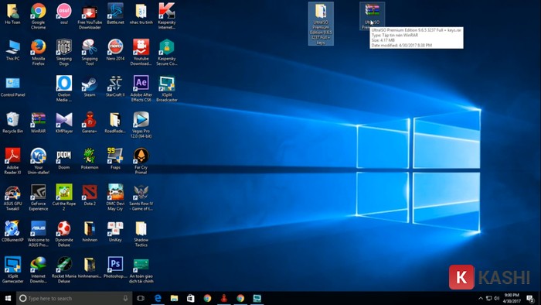Click the taskbar search box

click(x=74, y=298)
